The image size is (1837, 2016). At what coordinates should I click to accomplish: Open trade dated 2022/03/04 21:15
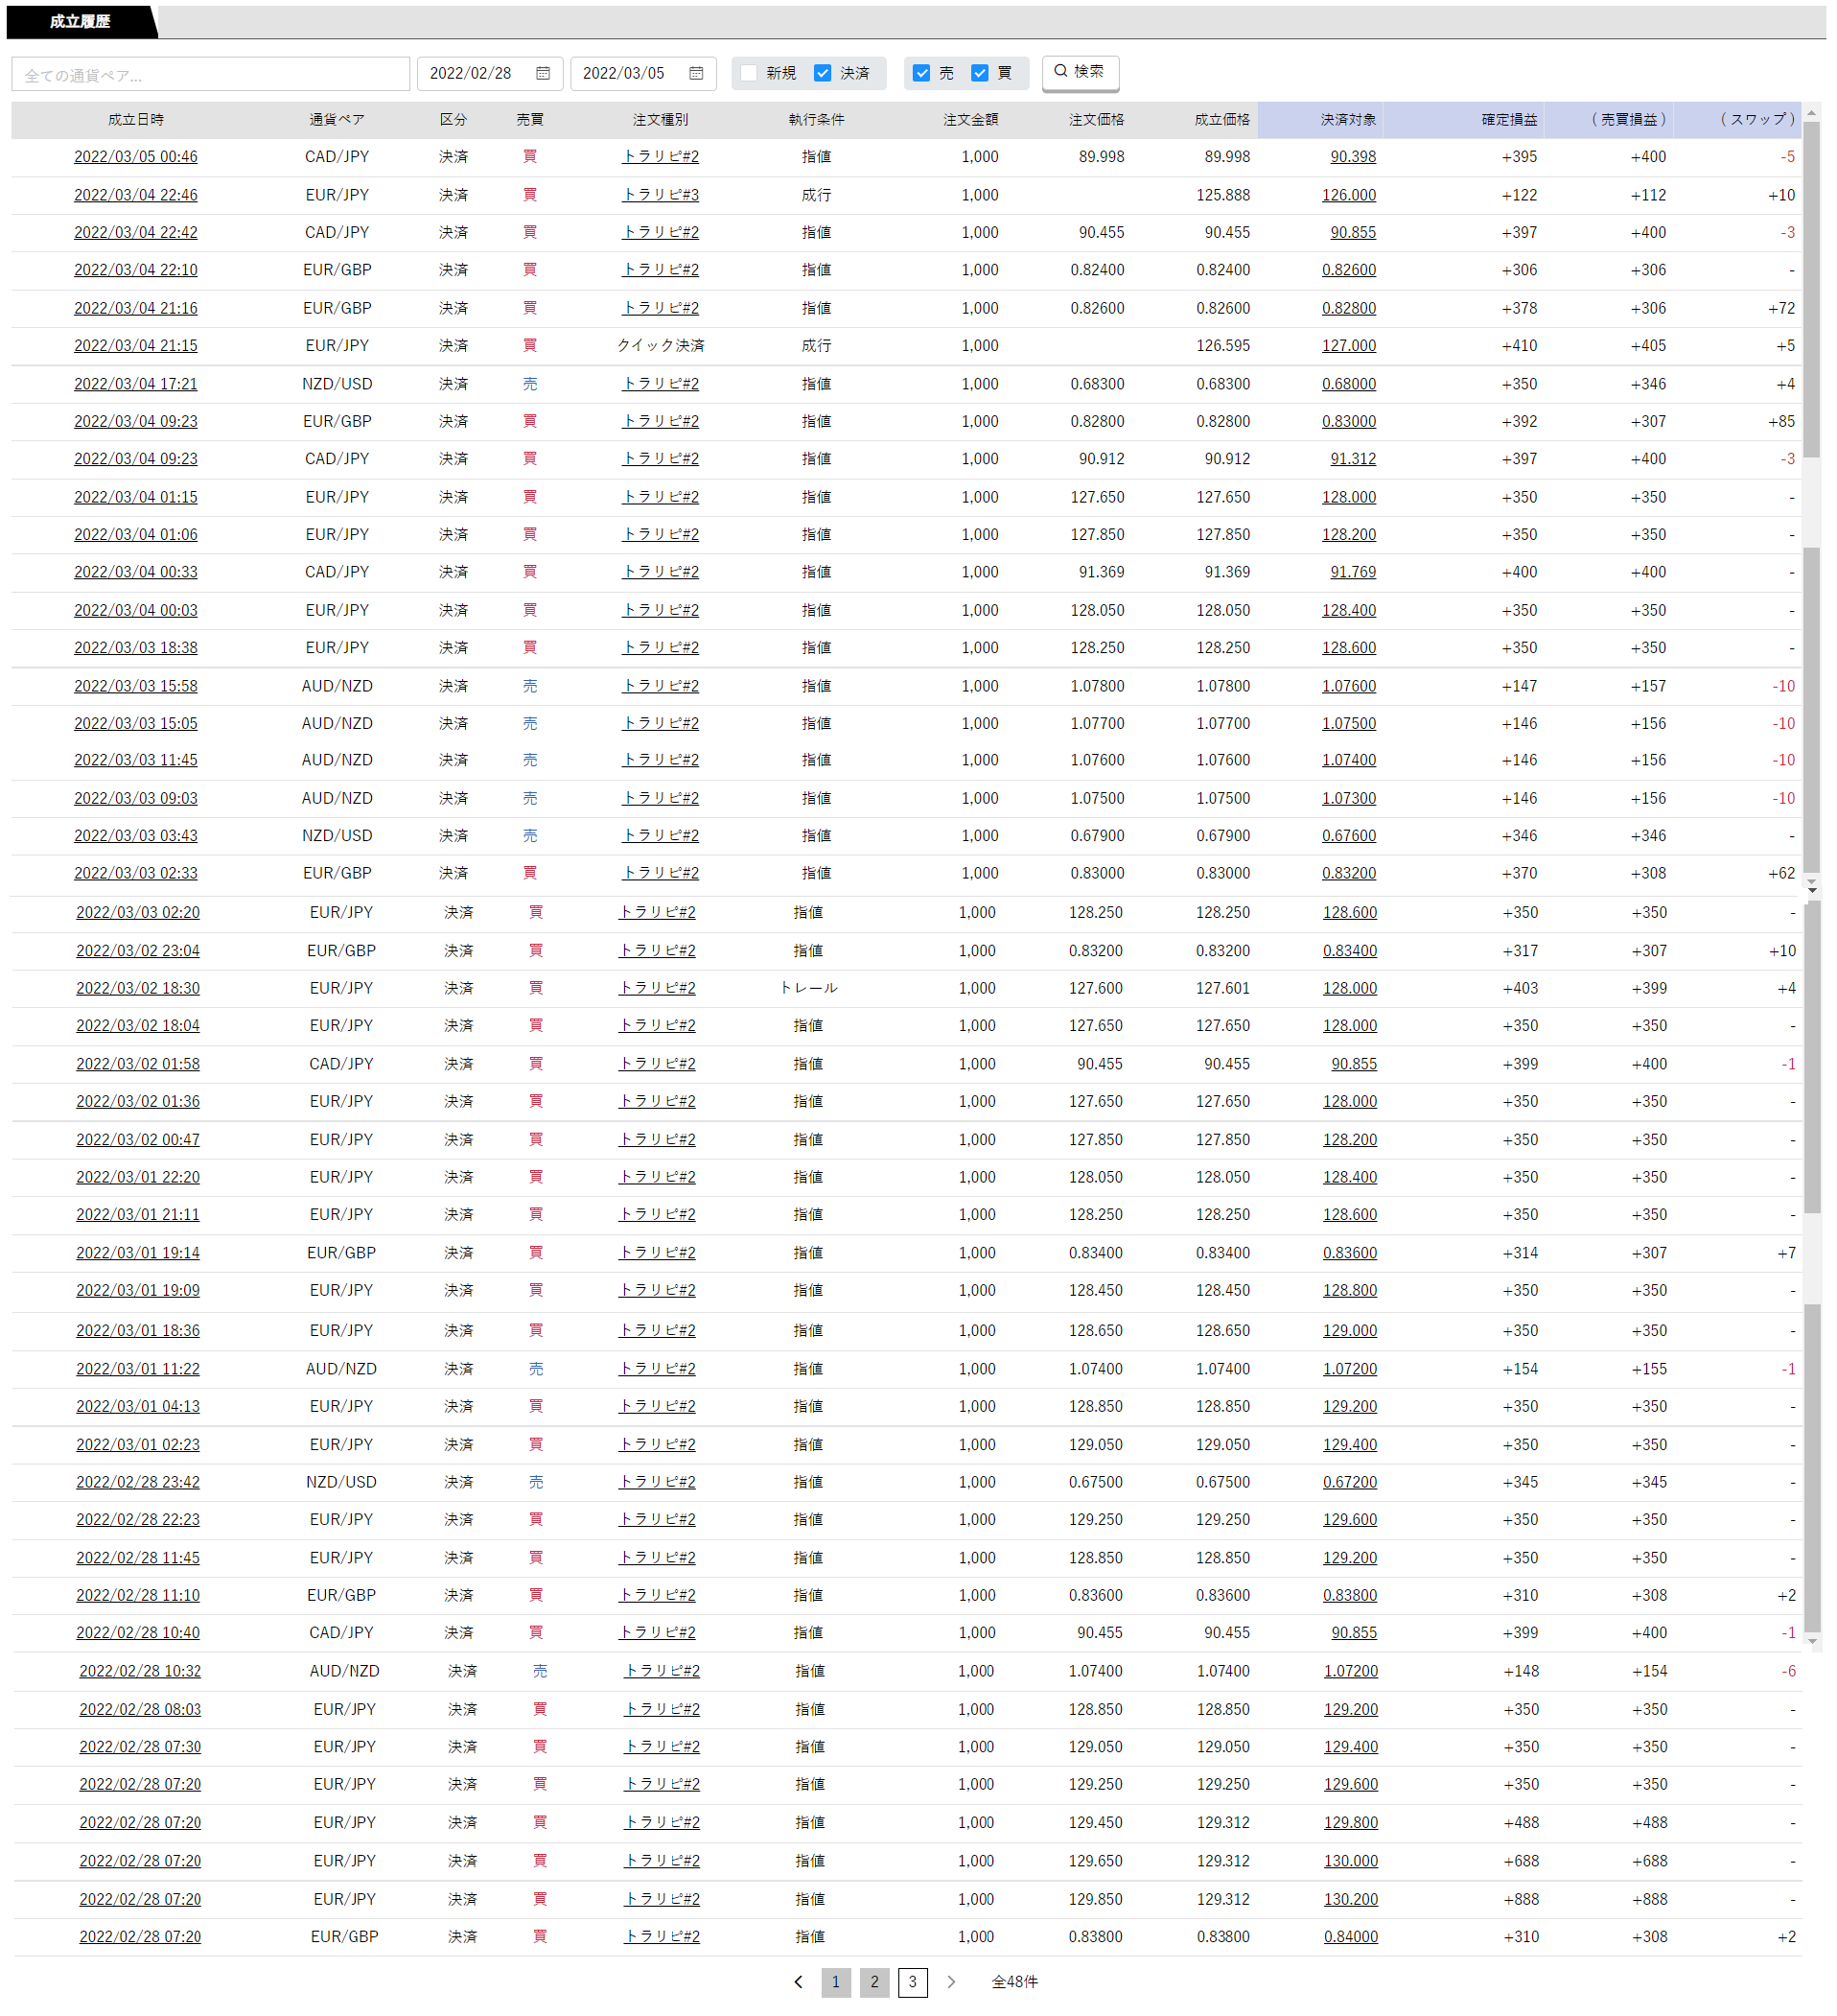136,345
